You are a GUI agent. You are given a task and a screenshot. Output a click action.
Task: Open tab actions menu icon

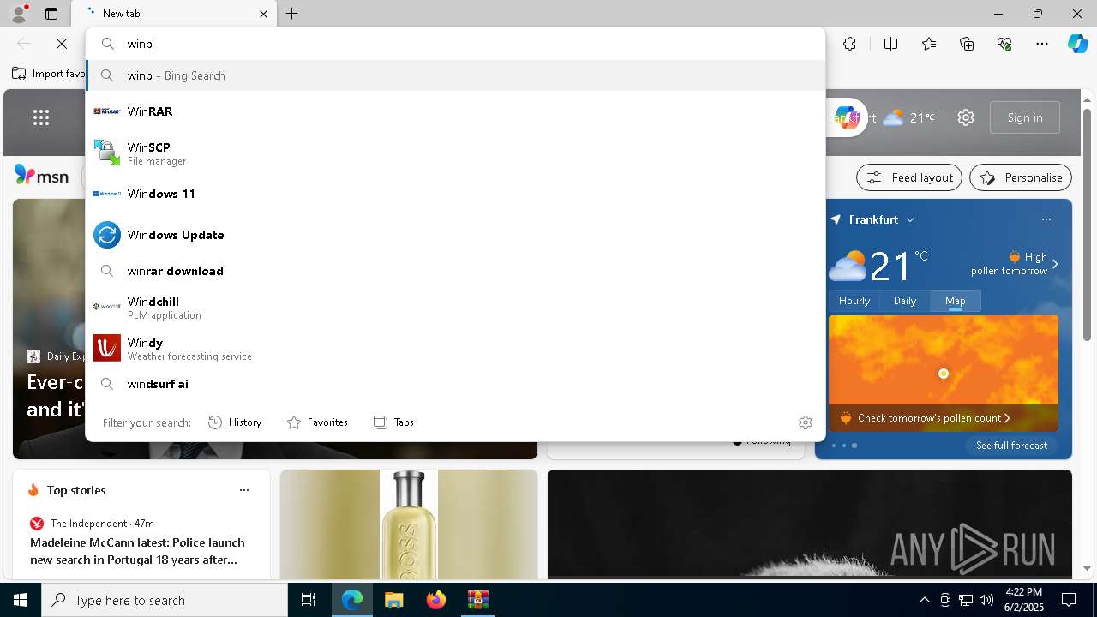[51, 14]
